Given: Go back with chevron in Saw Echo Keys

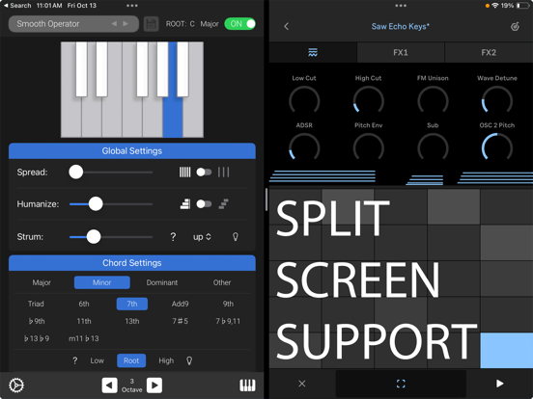Looking at the screenshot, I should click(x=286, y=26).
